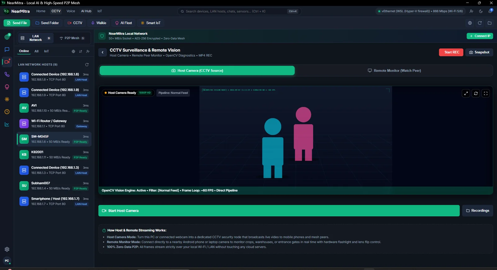Click the red Start REC button
Viewport: 497px width, 270px height.
[451, 52]
